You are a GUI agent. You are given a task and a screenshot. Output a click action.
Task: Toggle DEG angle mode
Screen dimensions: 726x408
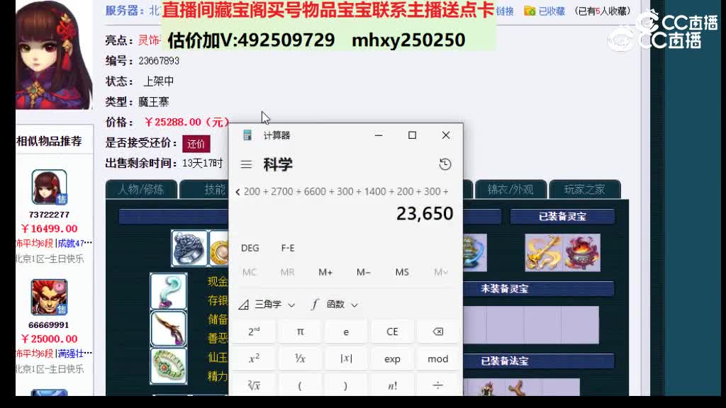coord(249,248)
